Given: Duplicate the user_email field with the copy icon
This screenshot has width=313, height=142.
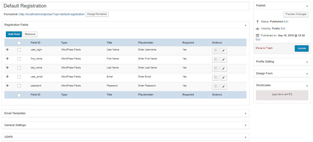Looking at the screenshot, I should (216, 78).
